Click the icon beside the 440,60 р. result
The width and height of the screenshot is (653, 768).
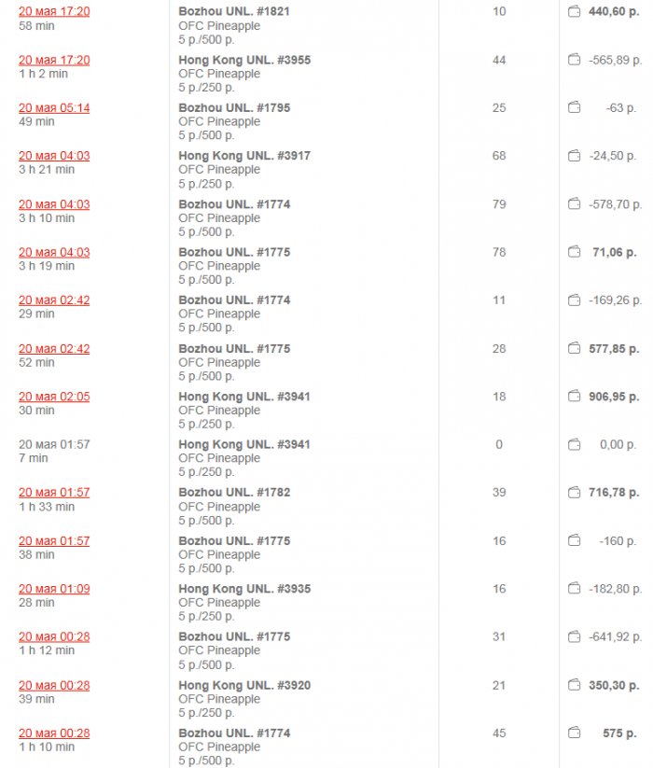(574, 12)
